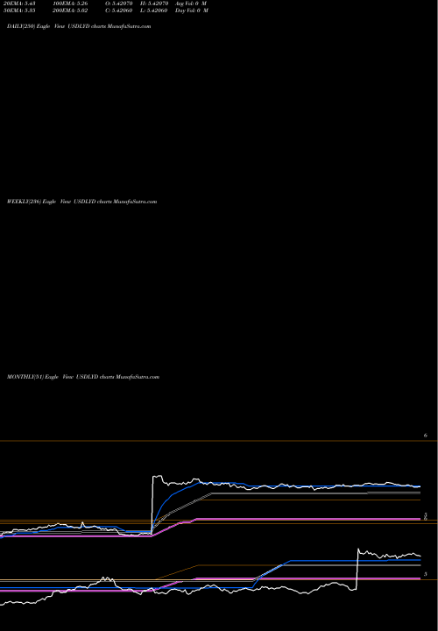This screenshot has height=631, width=438.
Task: Select the close price C: value
Action: point(119,11)
